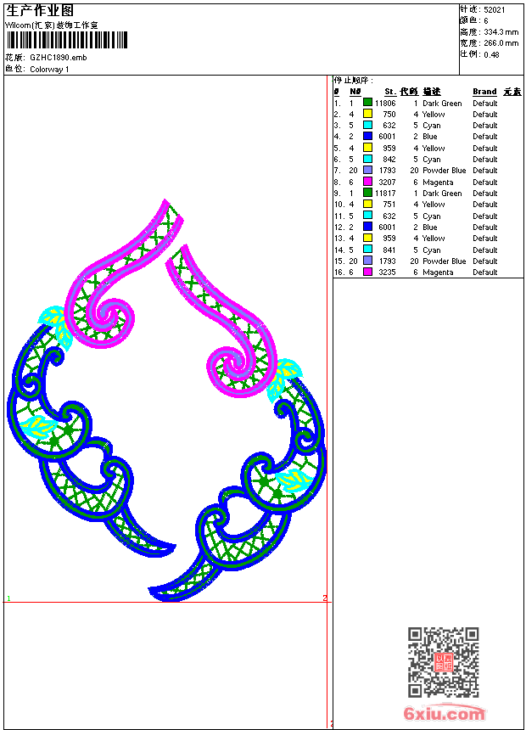Click the powder blue swatch in row 7
Screen dimensions: 526x730
pos(367,170)
